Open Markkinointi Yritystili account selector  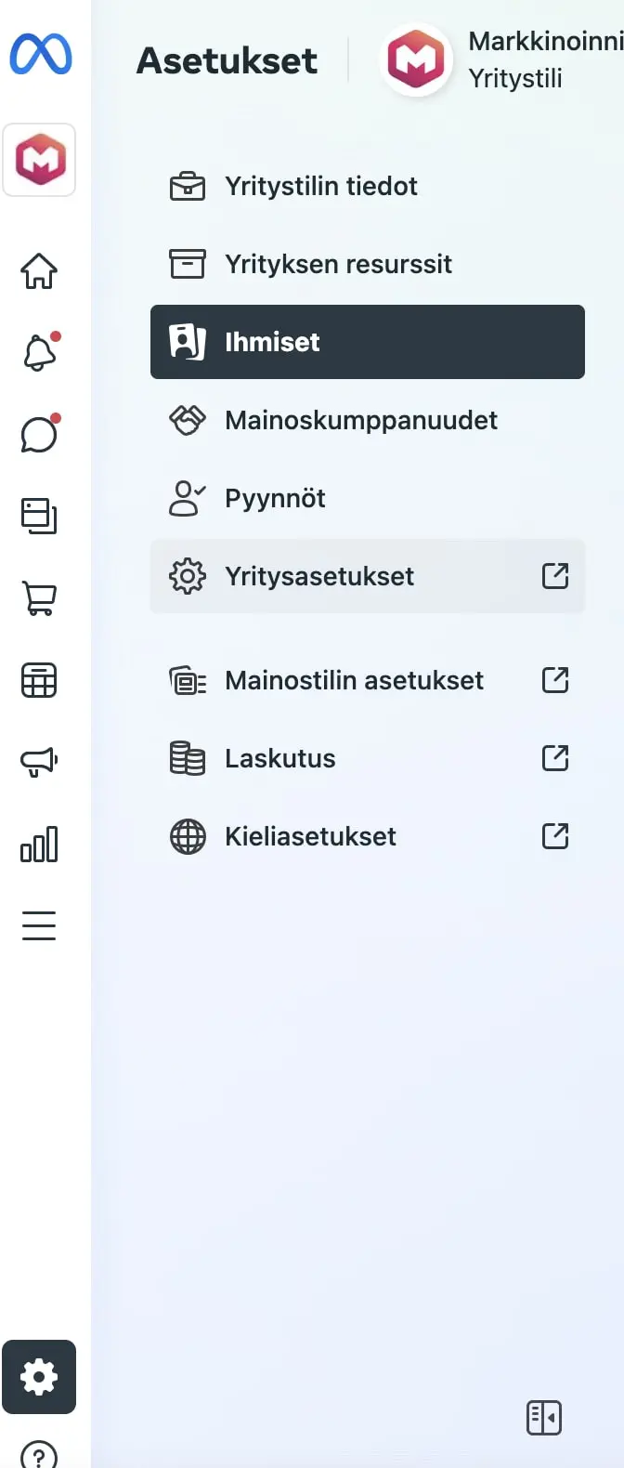[501, 60]
